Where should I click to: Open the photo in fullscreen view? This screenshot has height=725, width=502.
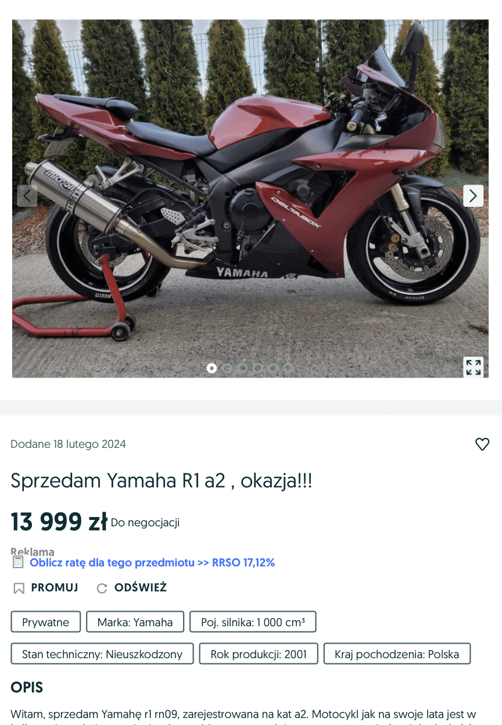tap(474, 367)
